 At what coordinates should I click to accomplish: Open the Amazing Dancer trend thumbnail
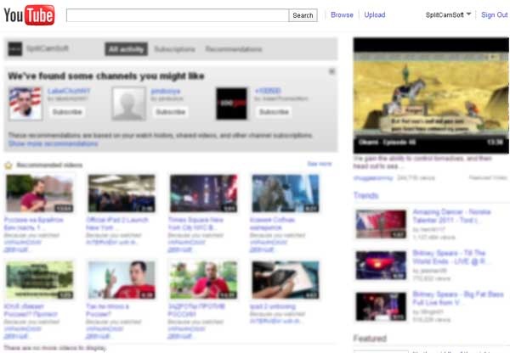click(381, 224)
